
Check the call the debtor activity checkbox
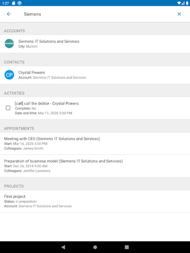(8, 108)
